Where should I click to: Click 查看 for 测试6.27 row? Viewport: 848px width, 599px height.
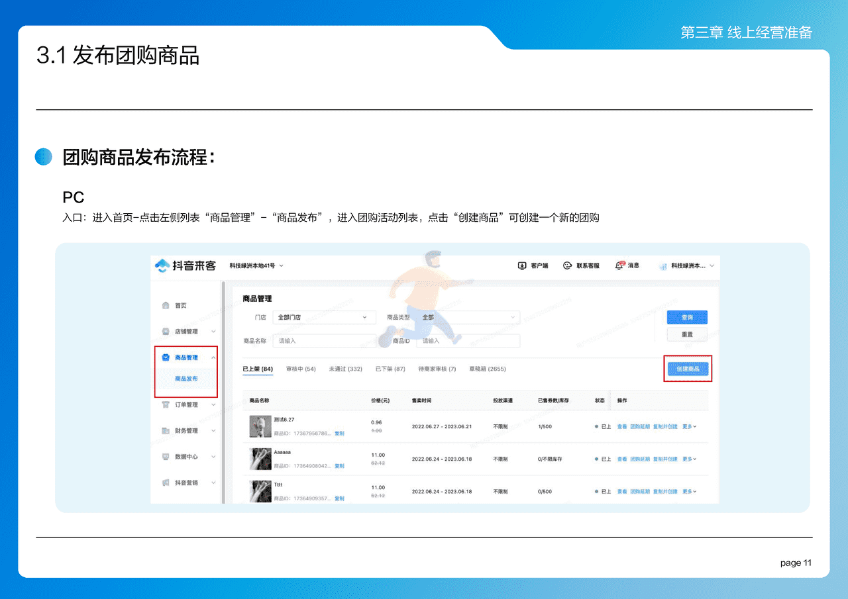coord(622,427)
